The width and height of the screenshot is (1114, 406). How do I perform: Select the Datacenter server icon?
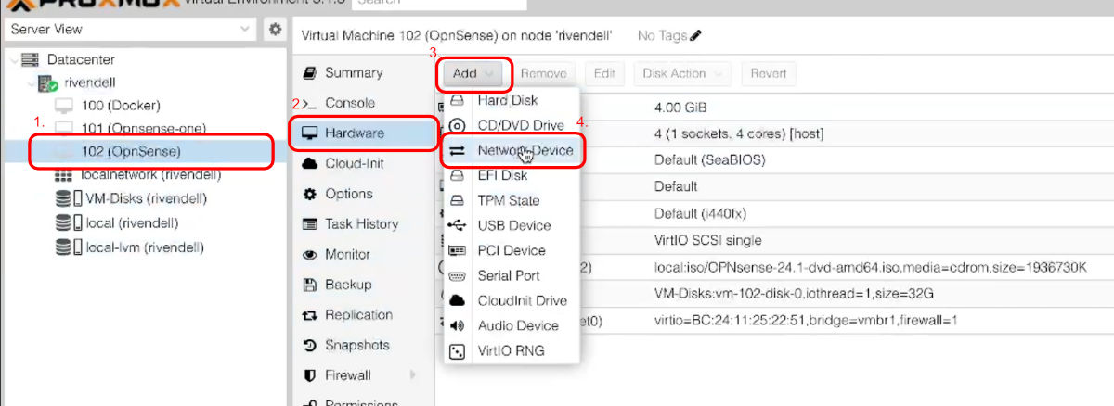30,60
